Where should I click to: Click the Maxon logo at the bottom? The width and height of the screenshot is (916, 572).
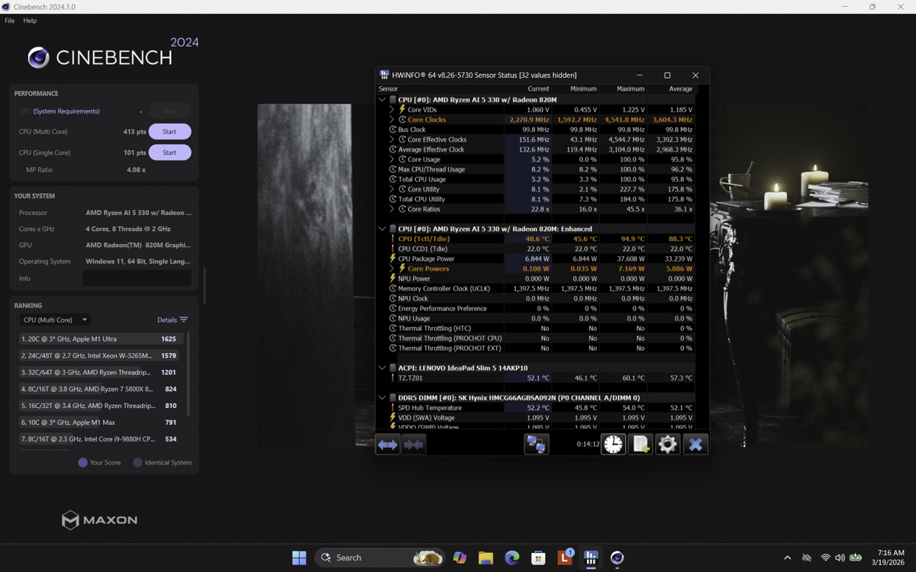[98, 519]
